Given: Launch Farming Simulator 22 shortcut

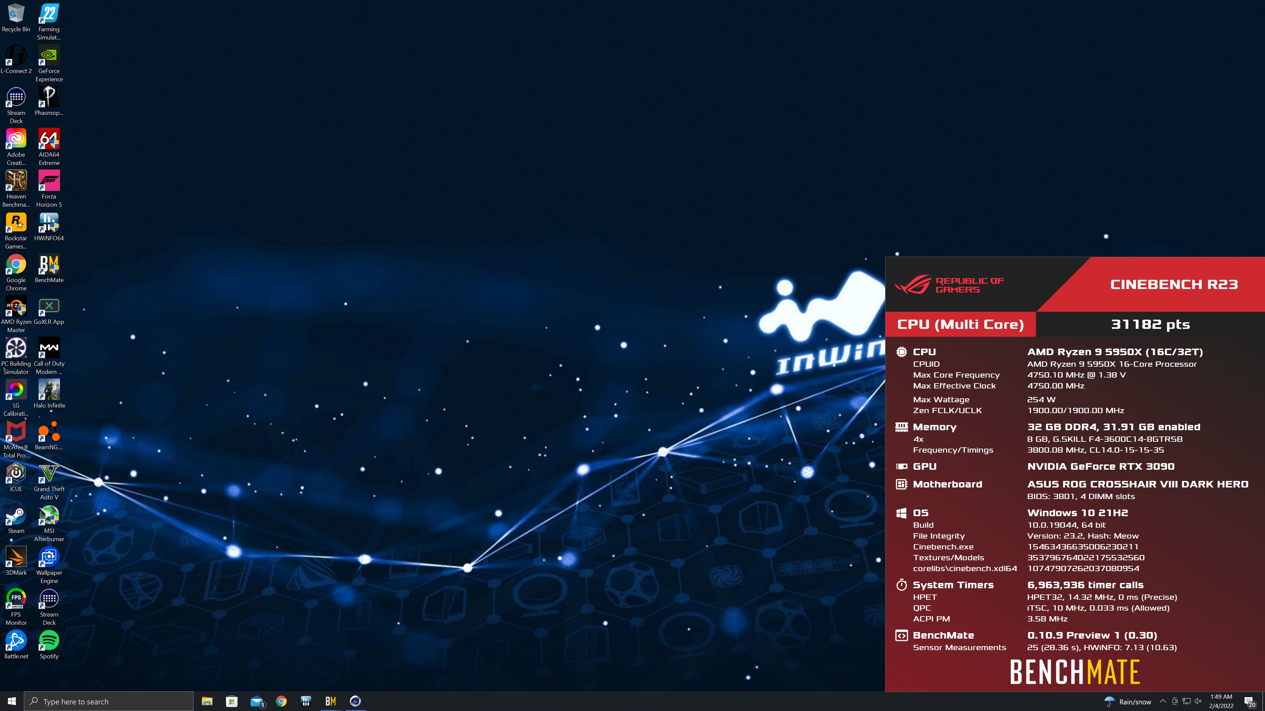Looking at the screenshot, I should 49,22.
